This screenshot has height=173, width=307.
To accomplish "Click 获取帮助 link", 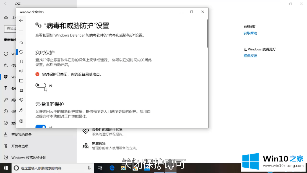I will tap(250, 33).
